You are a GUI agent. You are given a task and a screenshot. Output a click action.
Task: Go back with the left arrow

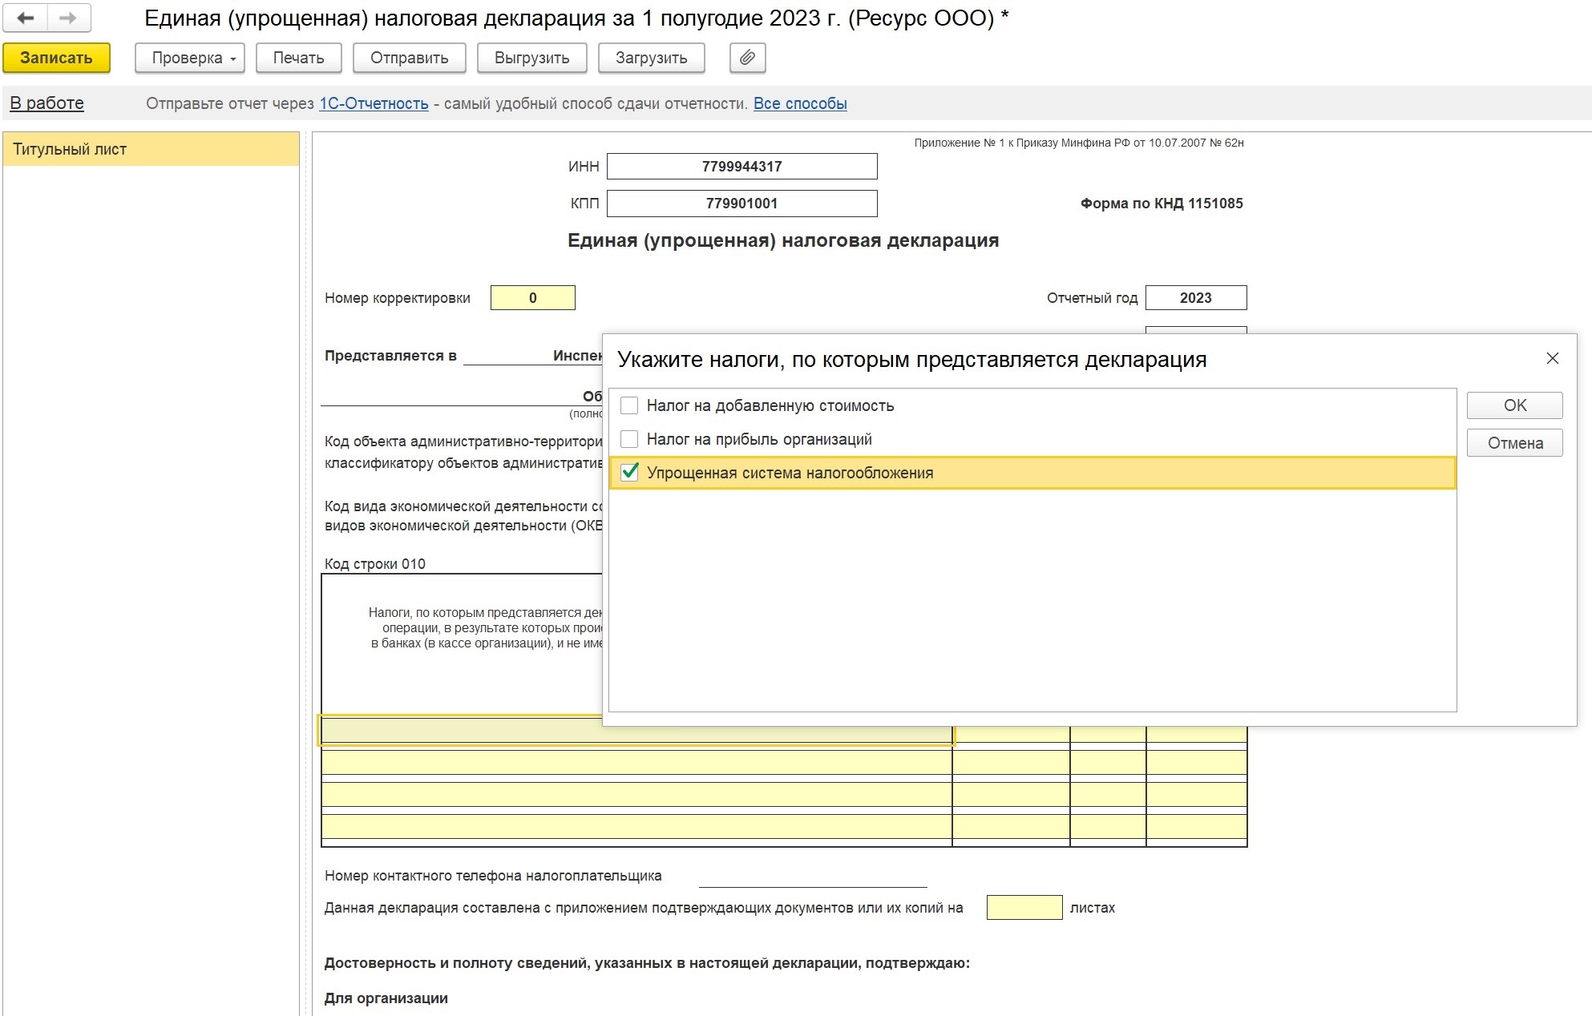pyautogui.click(x=25, y=18)
